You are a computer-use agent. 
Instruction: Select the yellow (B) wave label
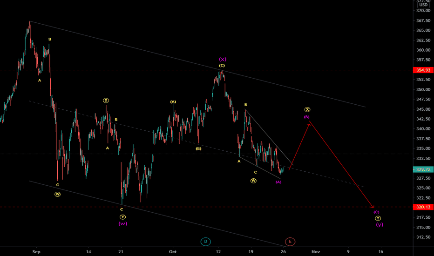(198, 148)
